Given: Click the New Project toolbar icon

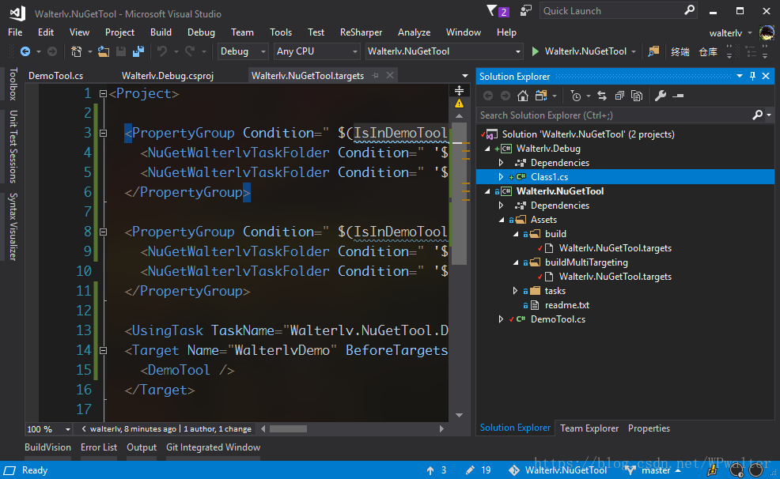Looking at the screenshot, I should pos(76,51).
